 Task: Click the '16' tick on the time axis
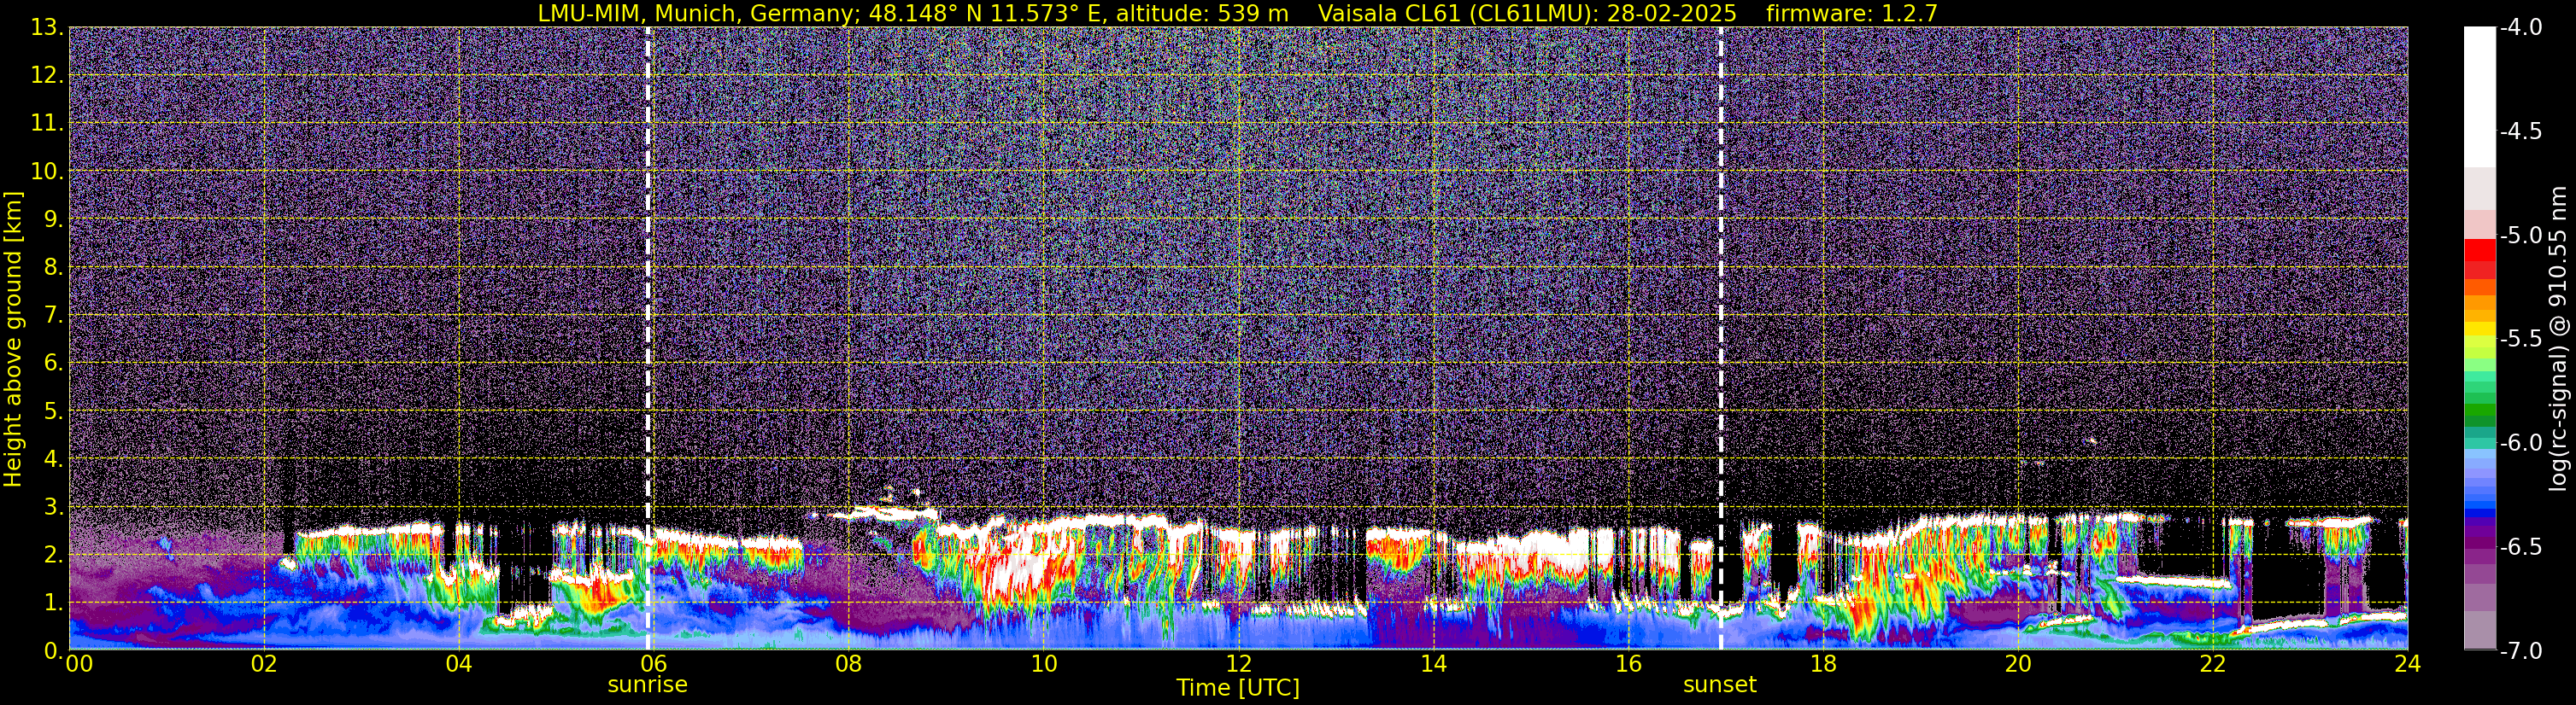[x=1629, y=665]
